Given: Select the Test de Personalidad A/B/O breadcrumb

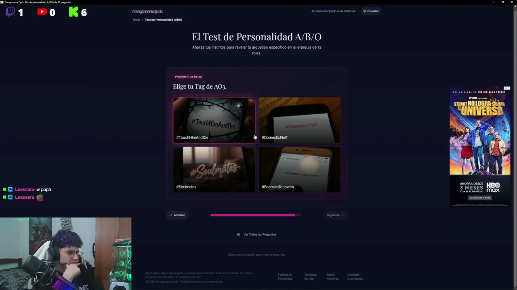Looking at the screenshot, I should [x=164, y=20].
